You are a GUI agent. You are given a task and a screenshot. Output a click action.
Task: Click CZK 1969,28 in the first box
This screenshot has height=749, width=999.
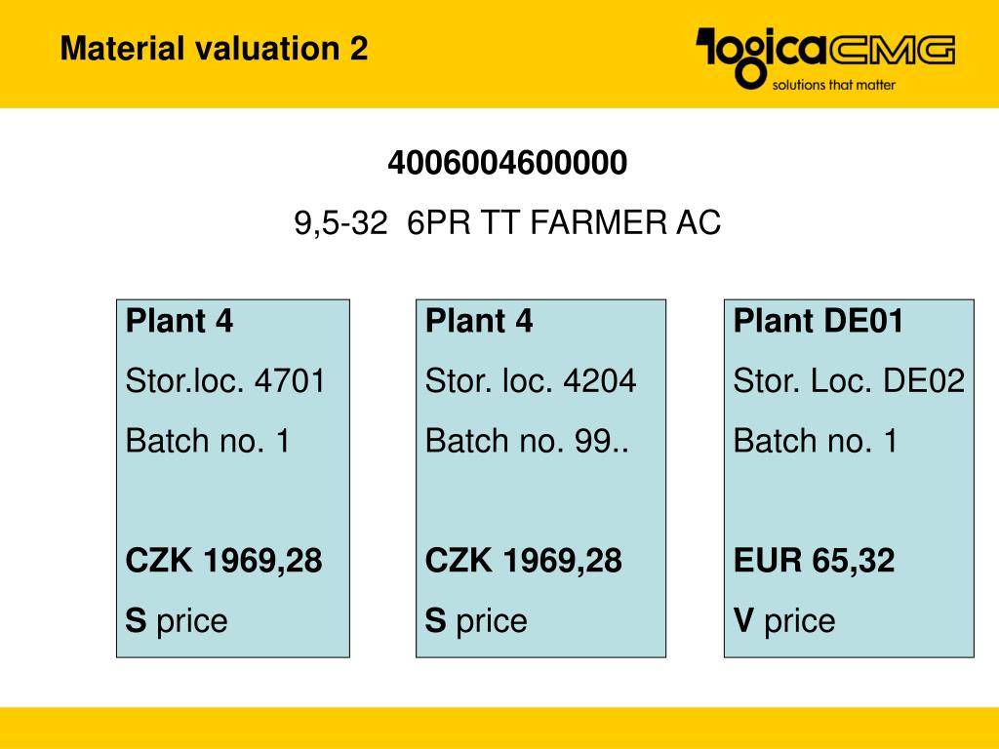pyautogui.click(x=223, y=561)
